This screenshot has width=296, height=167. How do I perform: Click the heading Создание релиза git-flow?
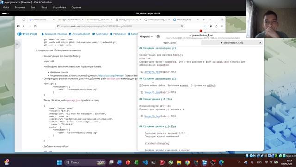158,127
